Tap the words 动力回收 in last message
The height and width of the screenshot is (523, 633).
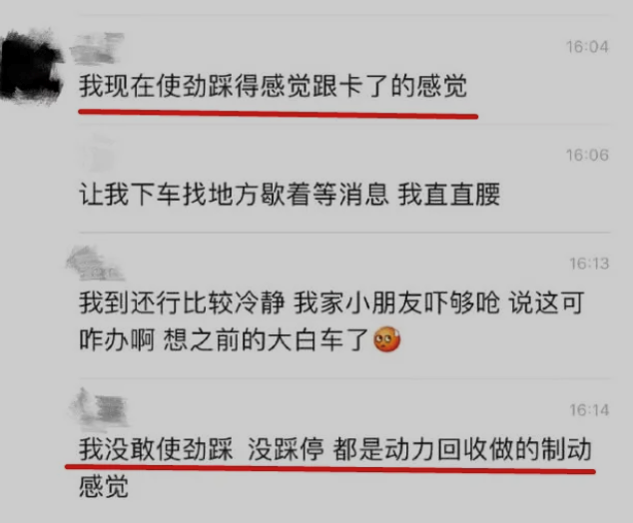[436, 449]
